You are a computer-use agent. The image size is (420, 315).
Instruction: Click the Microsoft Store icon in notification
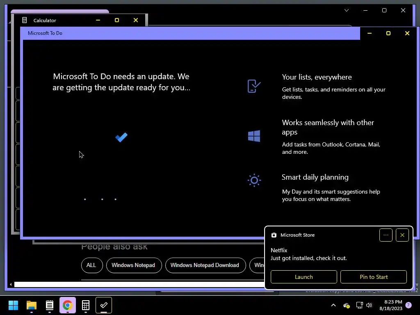click(x=274, y=235)
